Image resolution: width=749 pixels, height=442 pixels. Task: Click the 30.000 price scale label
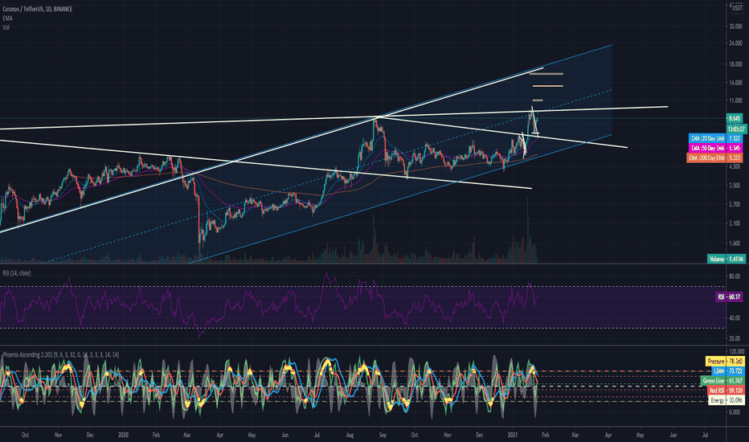[736, 27]
